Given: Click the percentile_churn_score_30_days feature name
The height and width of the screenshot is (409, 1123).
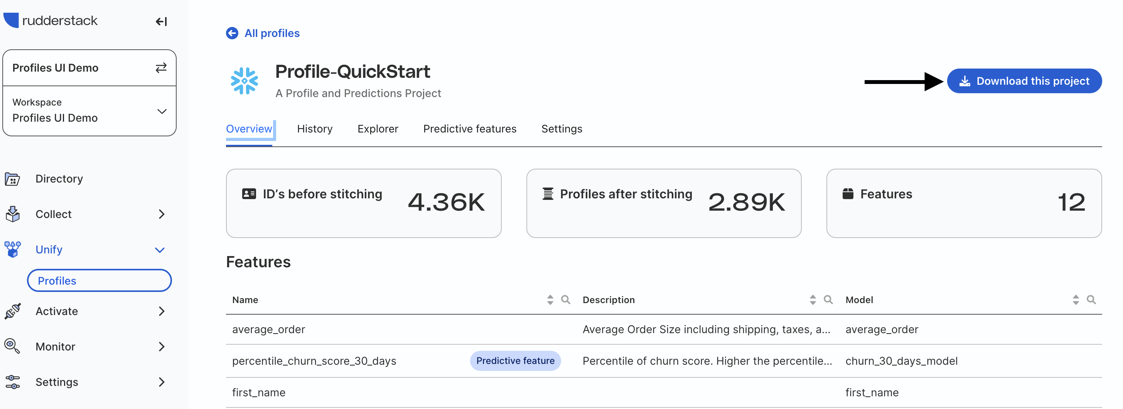Looking at the screenshot, I should 314,361.
